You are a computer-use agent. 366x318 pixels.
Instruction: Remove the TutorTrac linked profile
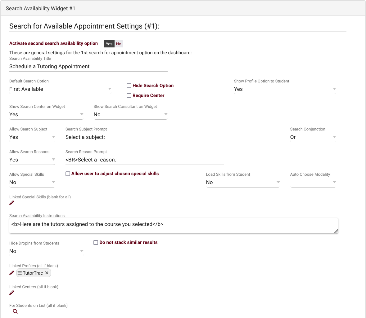[x=47, y=273]
